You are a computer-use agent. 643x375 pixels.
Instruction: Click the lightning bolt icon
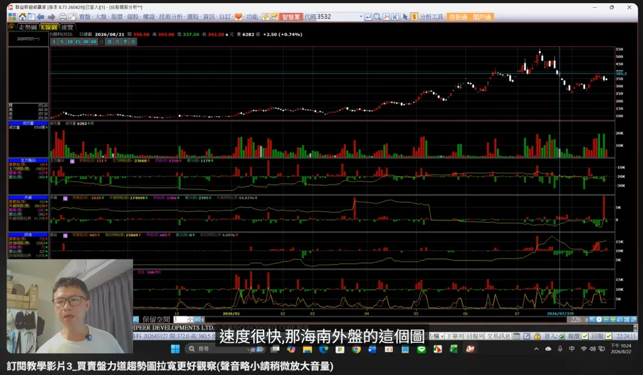tap(266, 17)
